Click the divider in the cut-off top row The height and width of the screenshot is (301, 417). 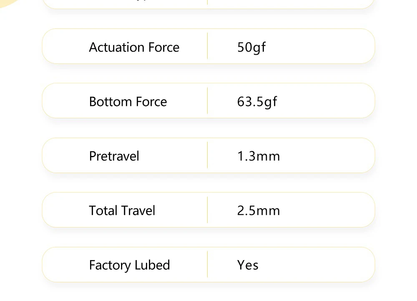(x=207, y=2)
